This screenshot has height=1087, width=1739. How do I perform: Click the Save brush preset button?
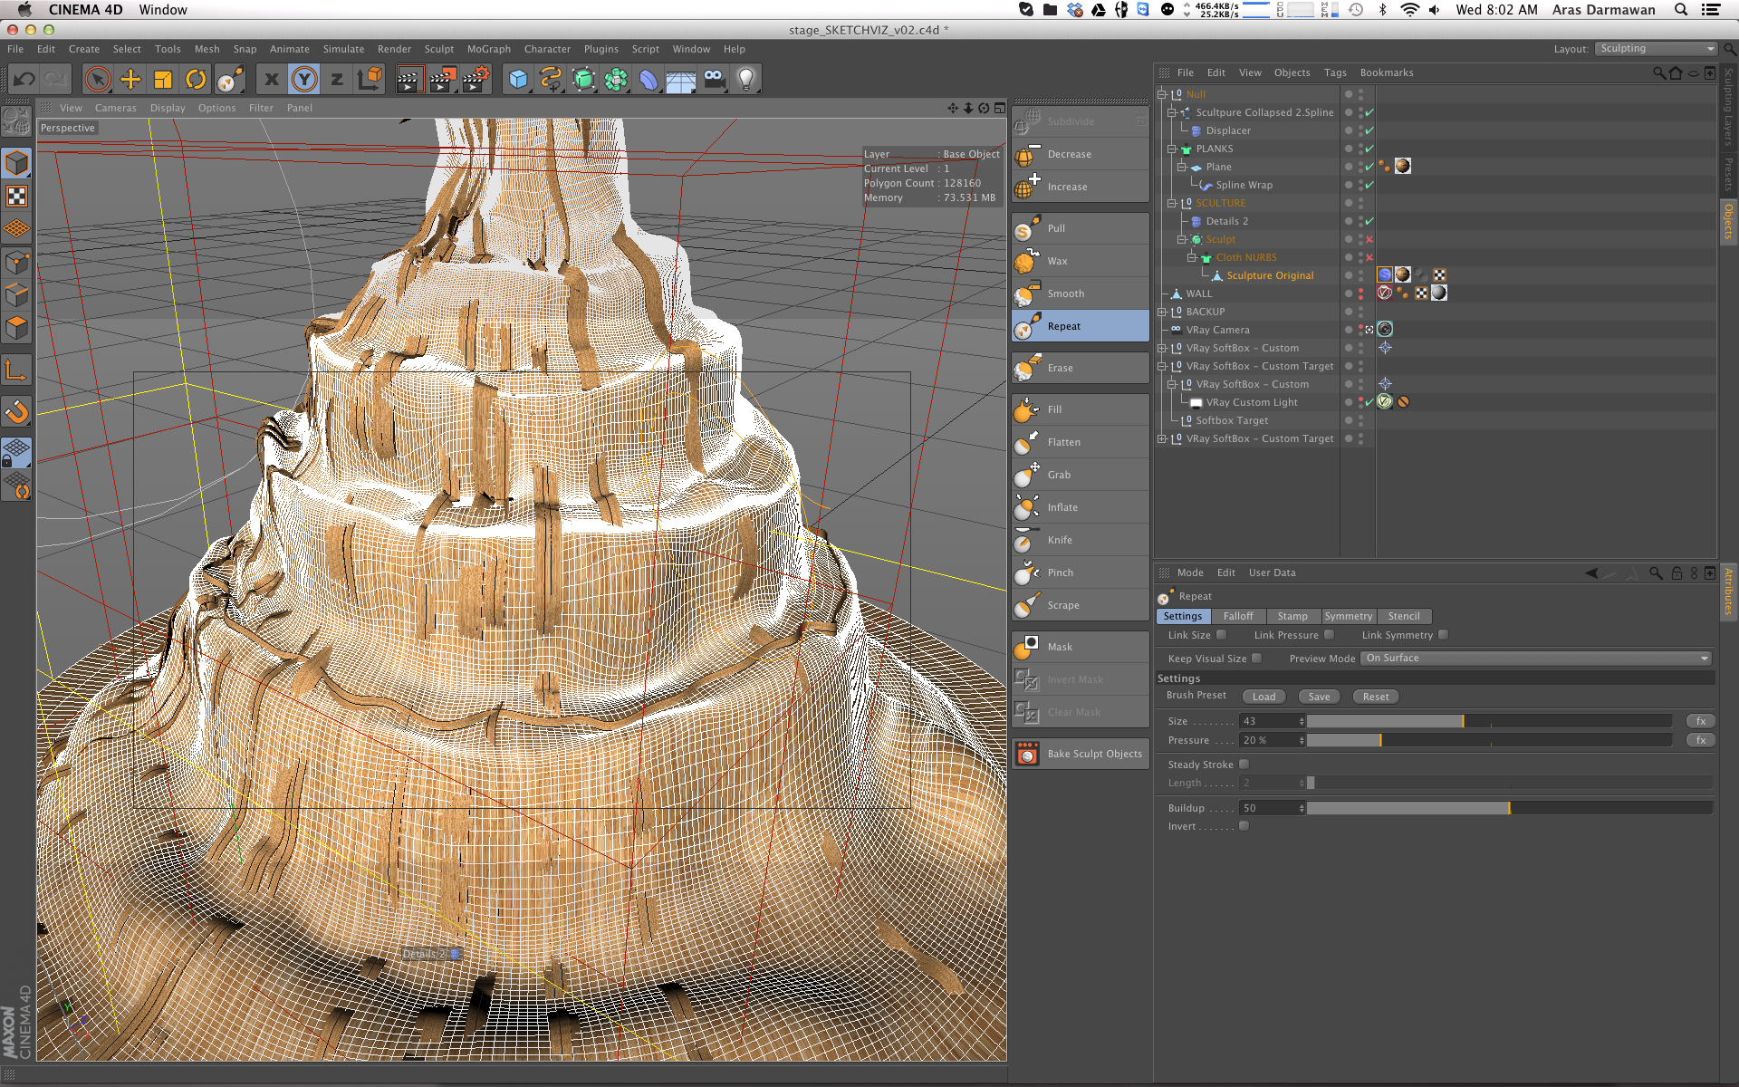pyautogui.click(x=1319, y=697)
